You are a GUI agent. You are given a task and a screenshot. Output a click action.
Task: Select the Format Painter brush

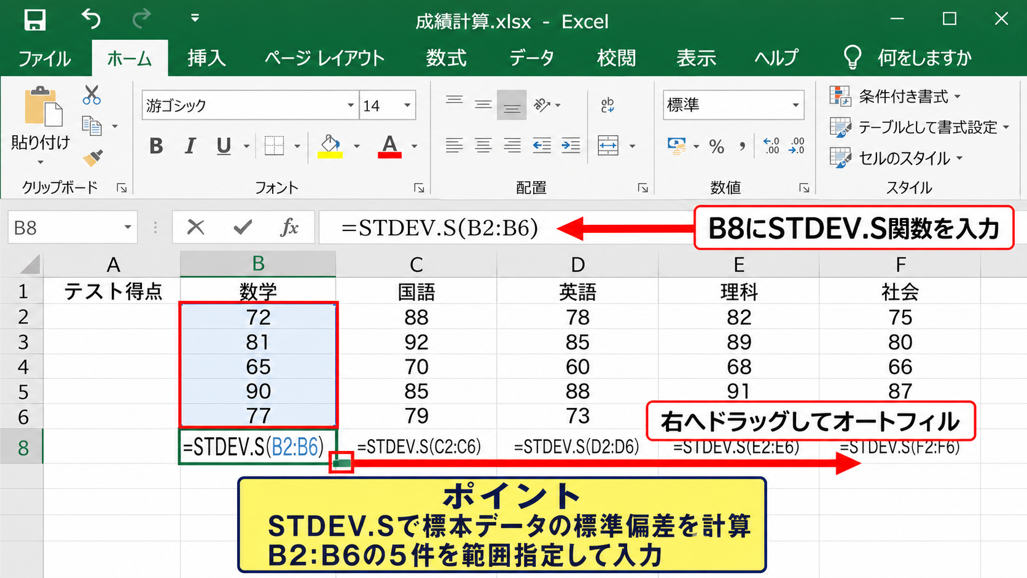[93, 158]
